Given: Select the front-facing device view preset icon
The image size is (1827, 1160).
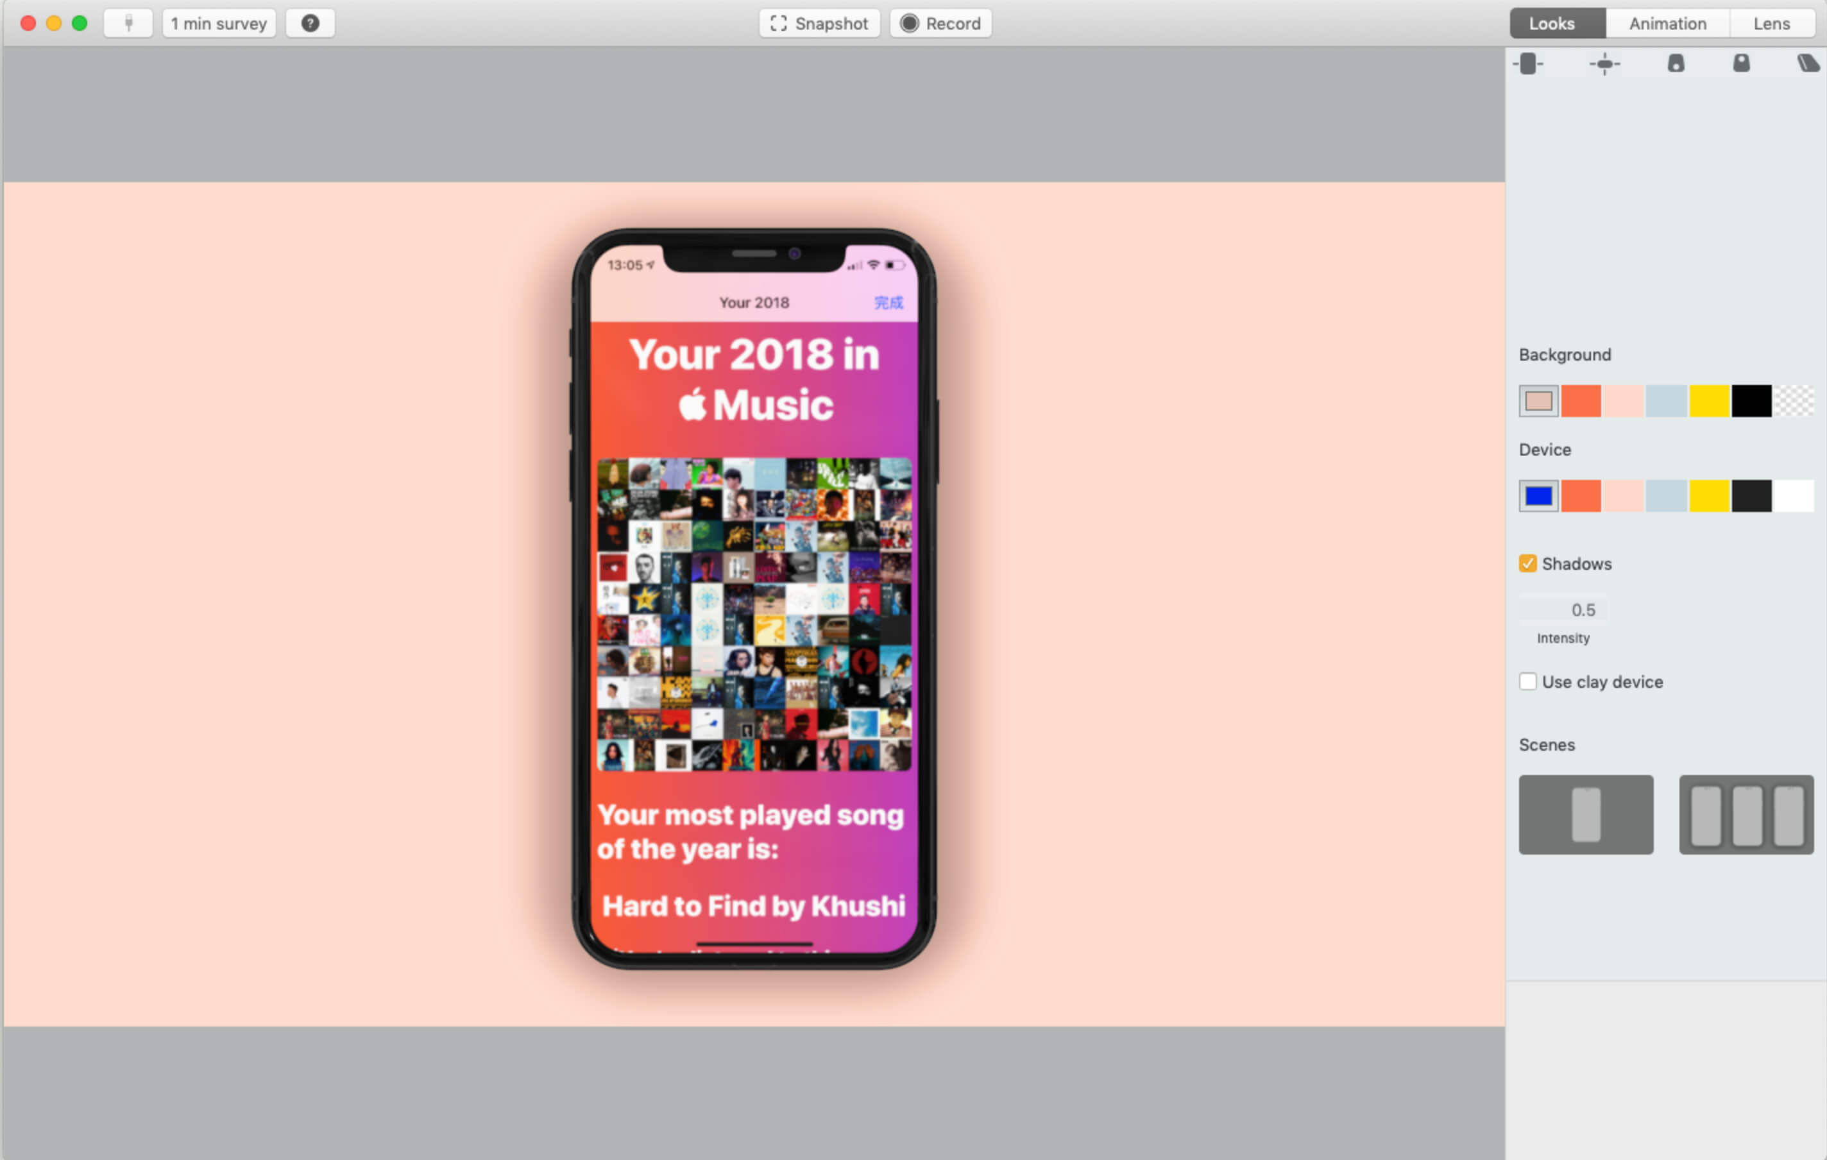Looking at the screenshot, I should 1528,64.
